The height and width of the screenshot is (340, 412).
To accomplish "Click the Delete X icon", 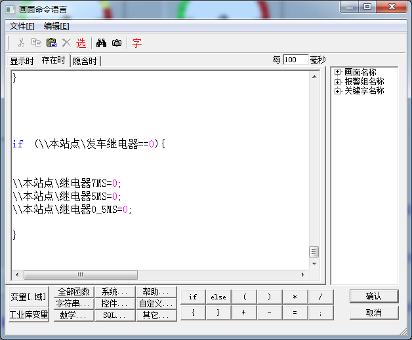I will click(66, 43).
